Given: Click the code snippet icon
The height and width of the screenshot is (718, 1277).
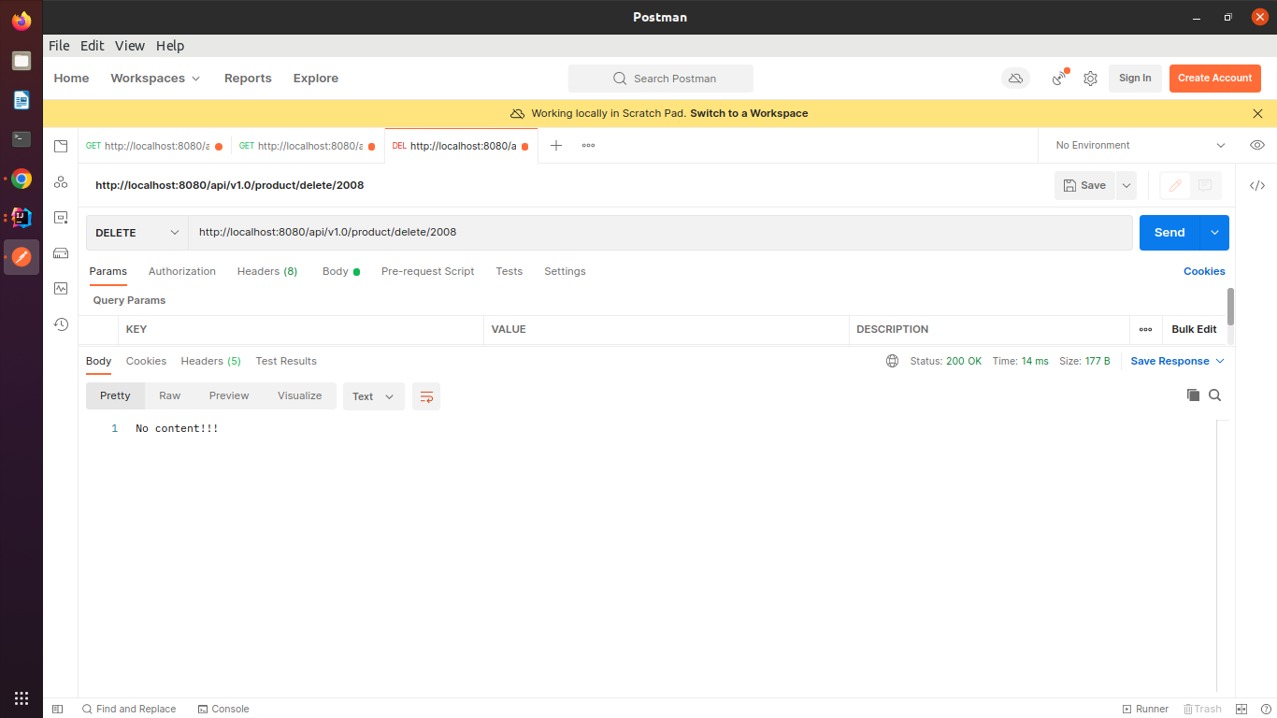Looking at the screenshot, I should point(1257,185).
